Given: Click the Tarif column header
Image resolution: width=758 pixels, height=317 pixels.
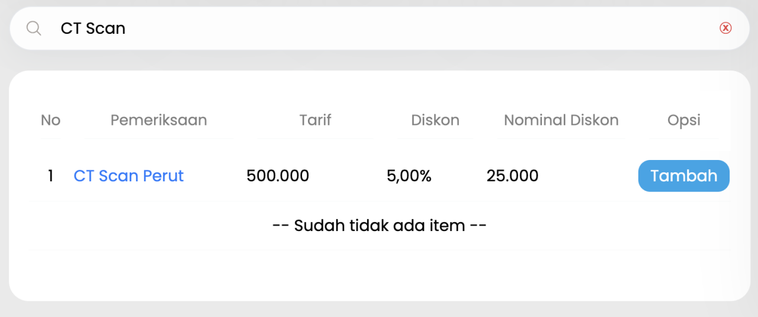Looking at the screenshot, I should 315,120.
